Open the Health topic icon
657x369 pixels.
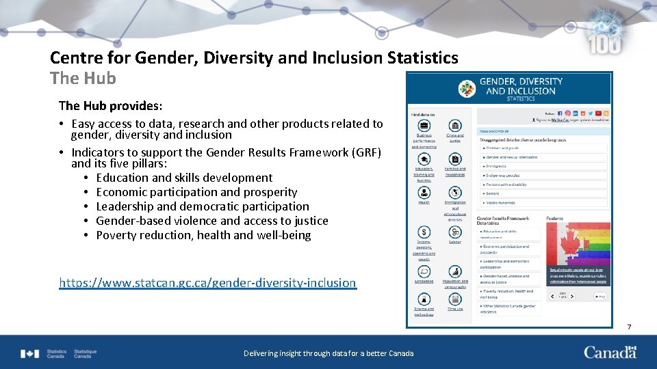pyautogui.click(x=424, y=193)
